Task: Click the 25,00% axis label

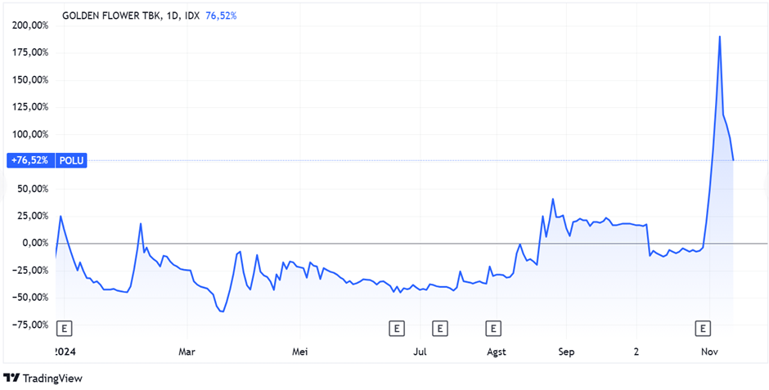Action: point(33,216)
